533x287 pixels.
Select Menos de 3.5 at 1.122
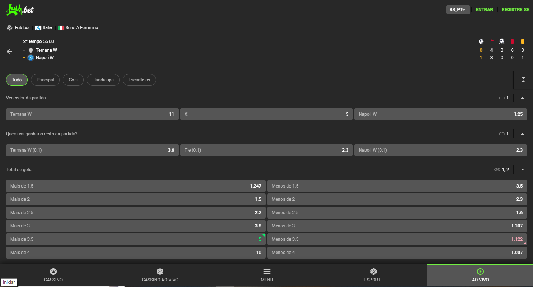[x=397, y=239]
